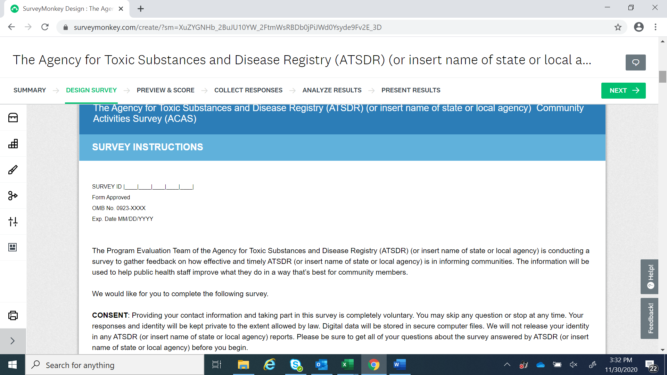
Task: Open the Collect Responses step
Action: 248,90
